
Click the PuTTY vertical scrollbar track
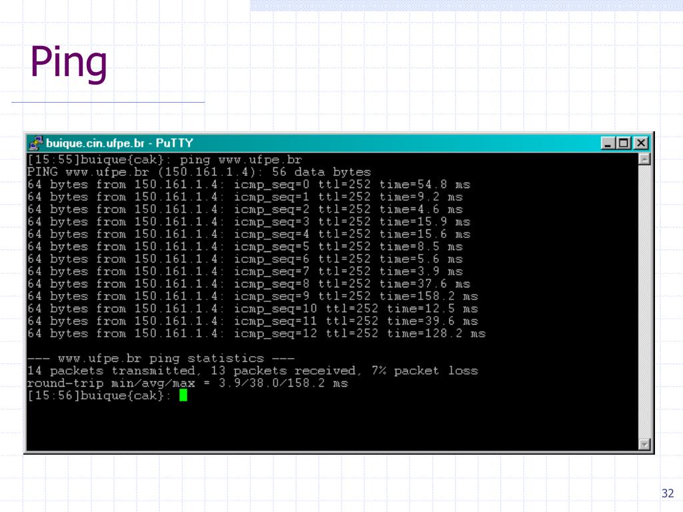point(644,301)
